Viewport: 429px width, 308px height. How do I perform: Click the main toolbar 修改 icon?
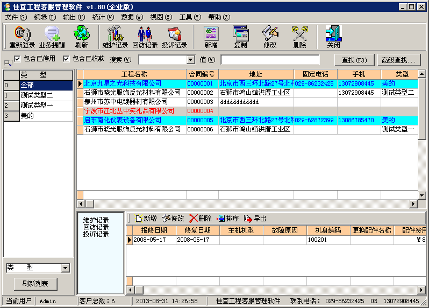270,37
